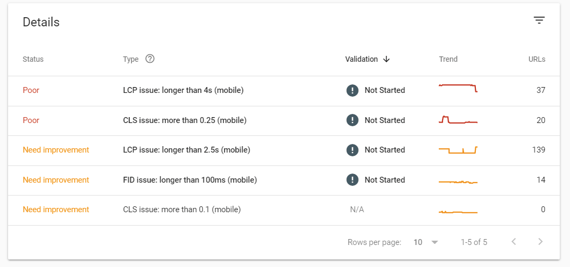Go to previous page arrow
This screenshot has width=570, height=267.
click(x=514, y=242)
